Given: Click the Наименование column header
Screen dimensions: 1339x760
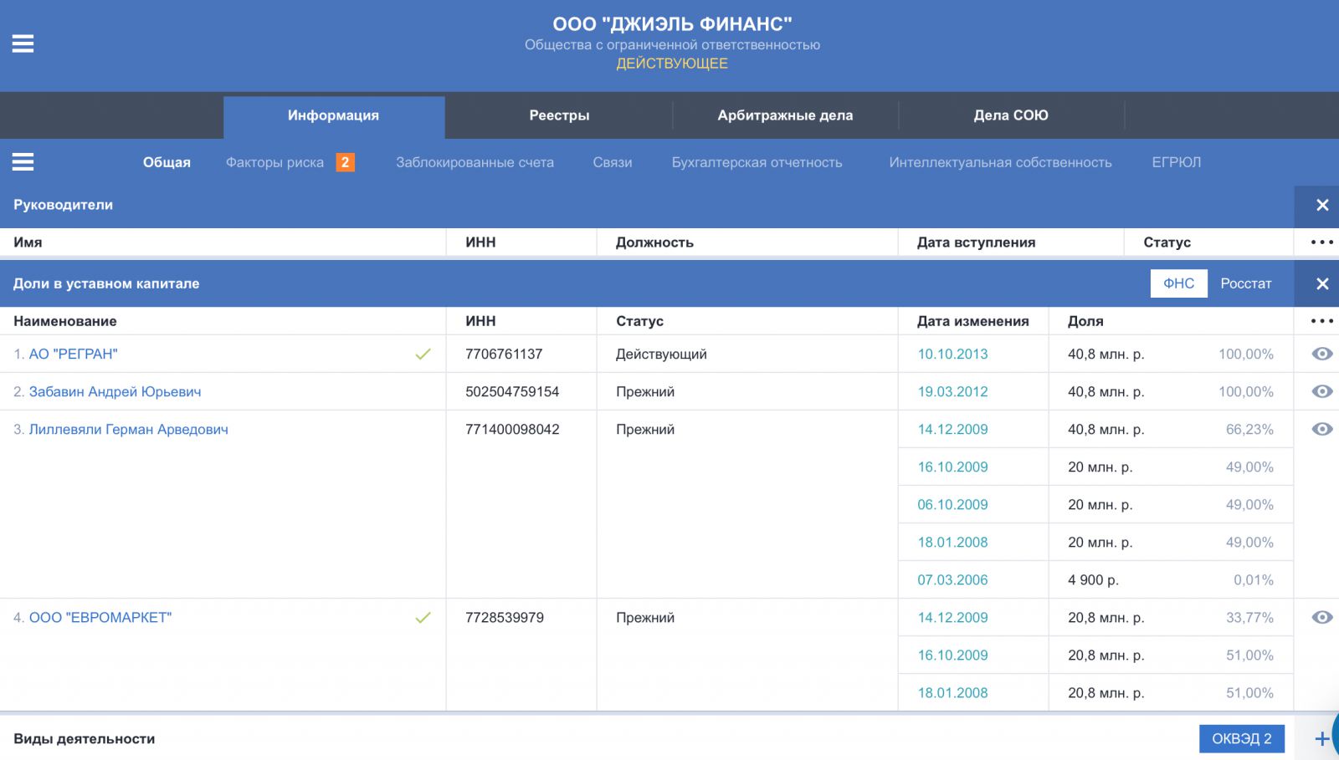Looking at the screenshot, I should pyautogui.click(x=65, y=321).
